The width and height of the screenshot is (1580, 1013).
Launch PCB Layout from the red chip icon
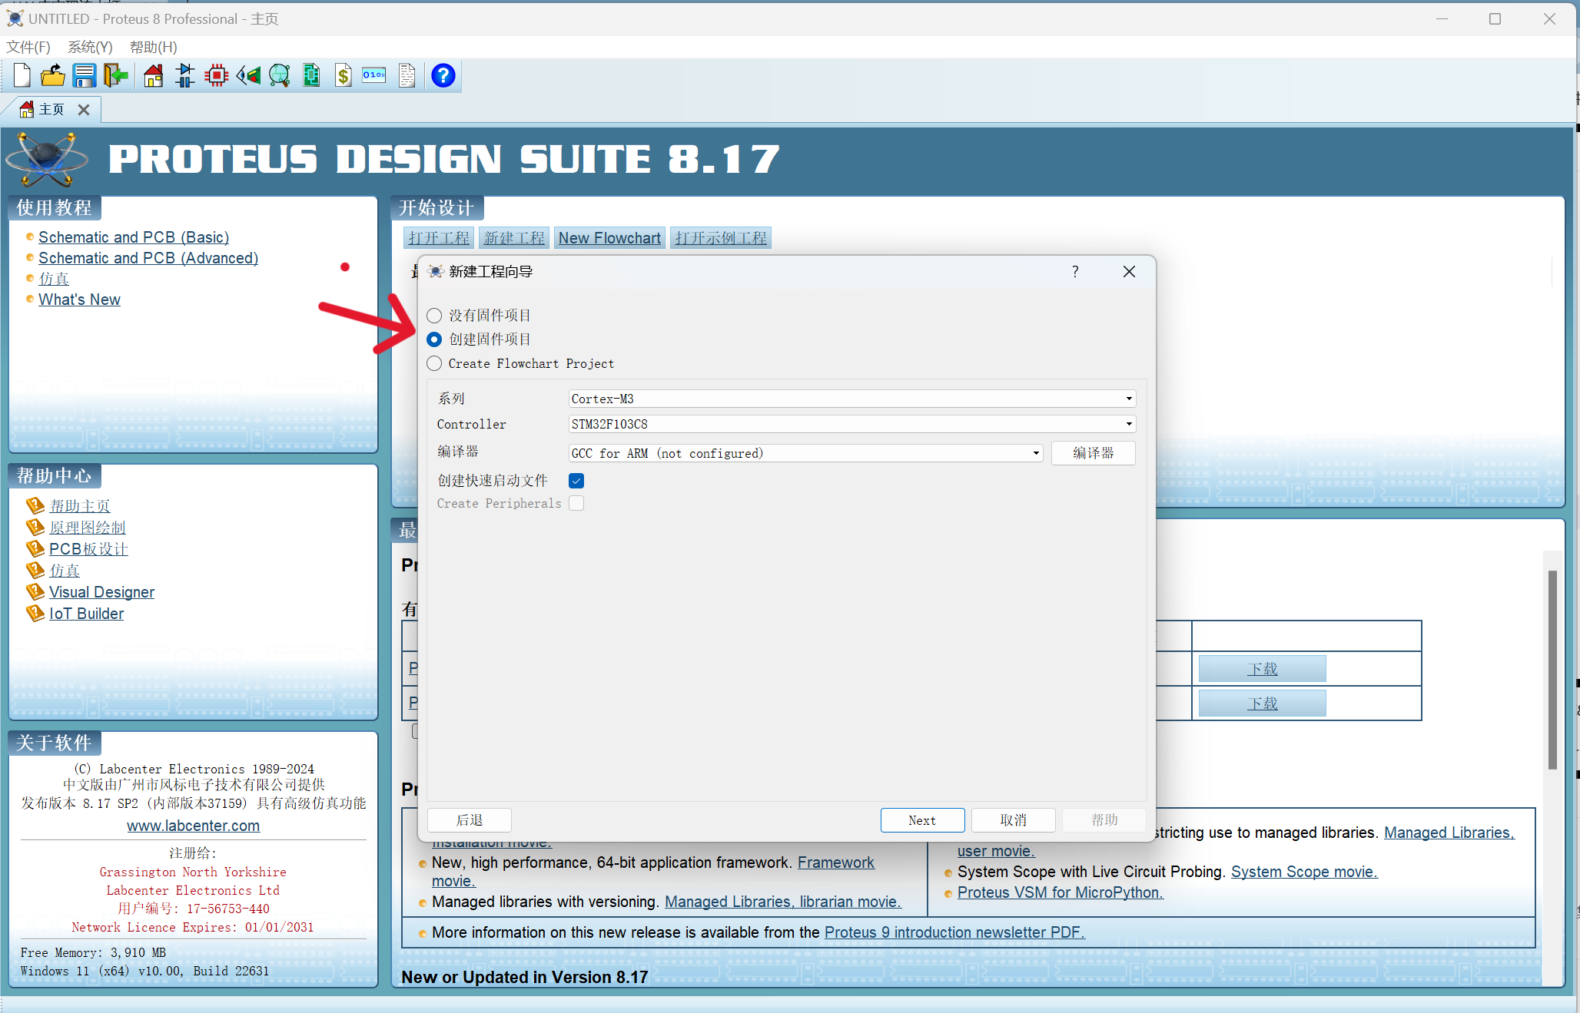click(x=217, y=75)
